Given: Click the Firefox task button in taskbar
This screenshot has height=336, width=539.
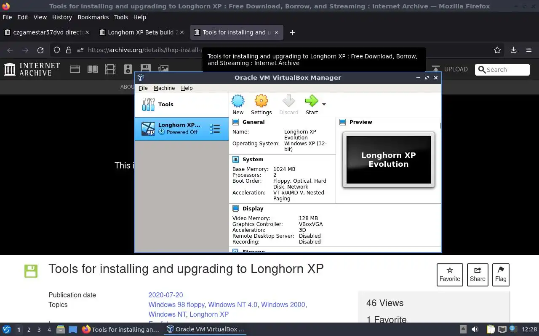Looking at the screenshot, I should coord(121,330).
